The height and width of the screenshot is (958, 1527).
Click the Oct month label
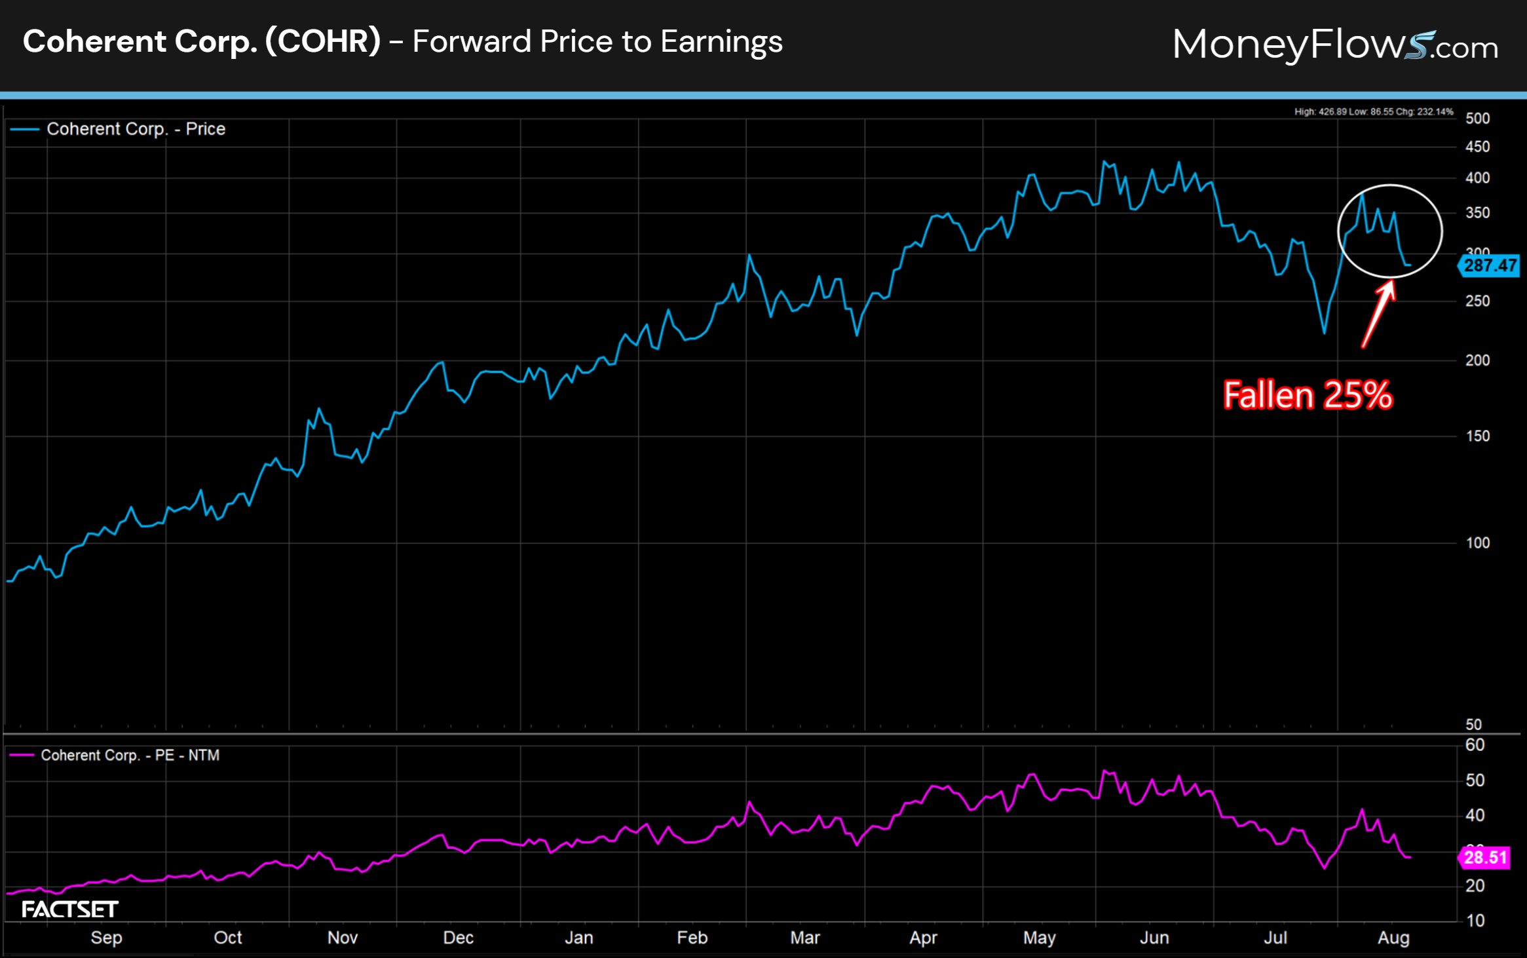(x=228, y=938)
